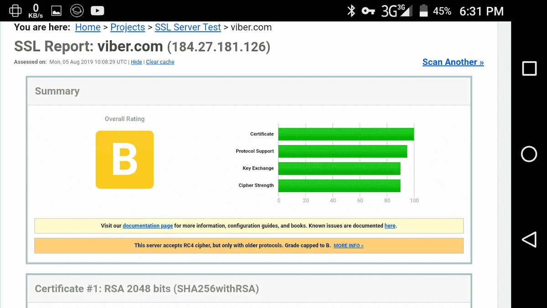The width and height of the screenshot is (547, 308).
Task: Tap the YouTube notification icon
Action: 97,10
